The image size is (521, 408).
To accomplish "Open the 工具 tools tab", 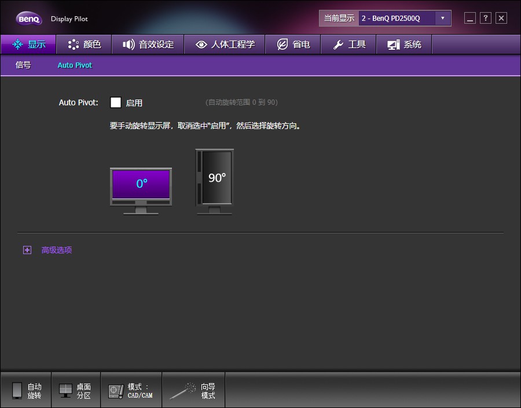I will (348, 44).
